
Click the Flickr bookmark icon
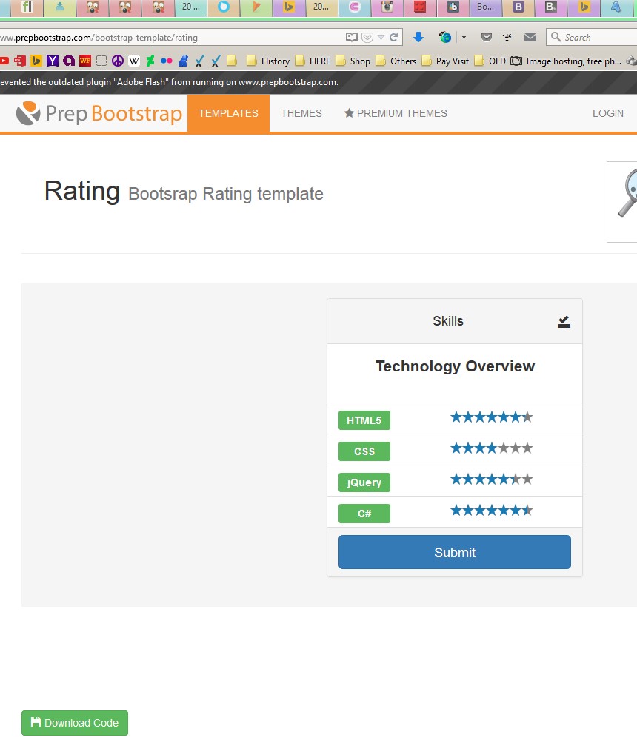coord(167,61)
